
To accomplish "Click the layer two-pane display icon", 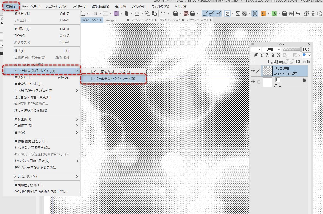I will (253, 62).
